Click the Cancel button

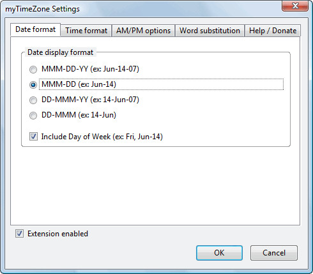[x=274, y=253]
